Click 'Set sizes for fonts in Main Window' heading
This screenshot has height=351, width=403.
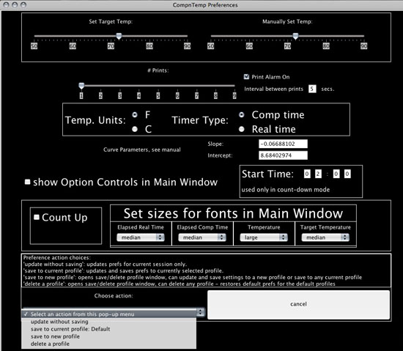[x=233, y=213]
